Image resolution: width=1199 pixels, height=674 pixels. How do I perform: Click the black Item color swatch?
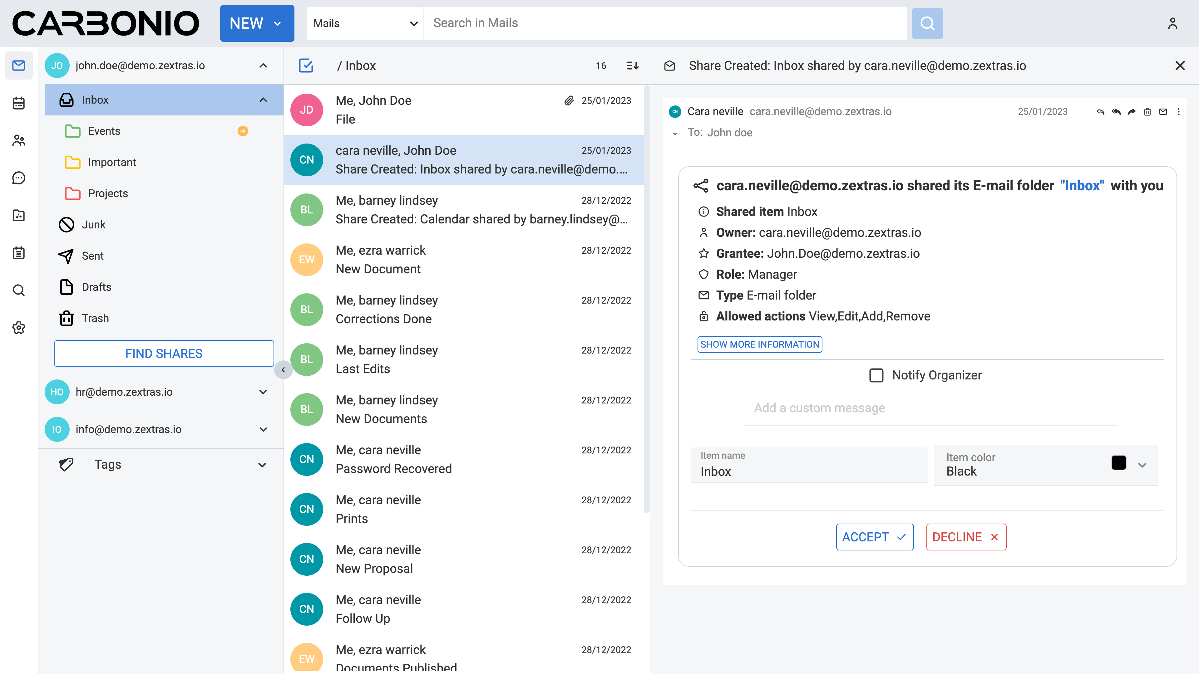tap(1118, 463)
